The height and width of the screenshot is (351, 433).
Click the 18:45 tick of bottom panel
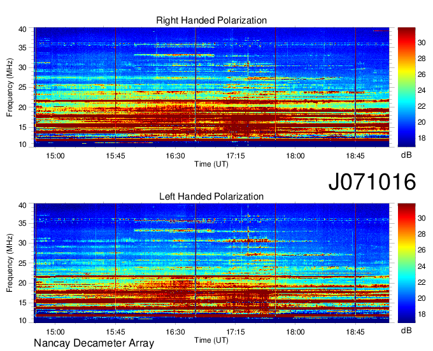[355, 332]
